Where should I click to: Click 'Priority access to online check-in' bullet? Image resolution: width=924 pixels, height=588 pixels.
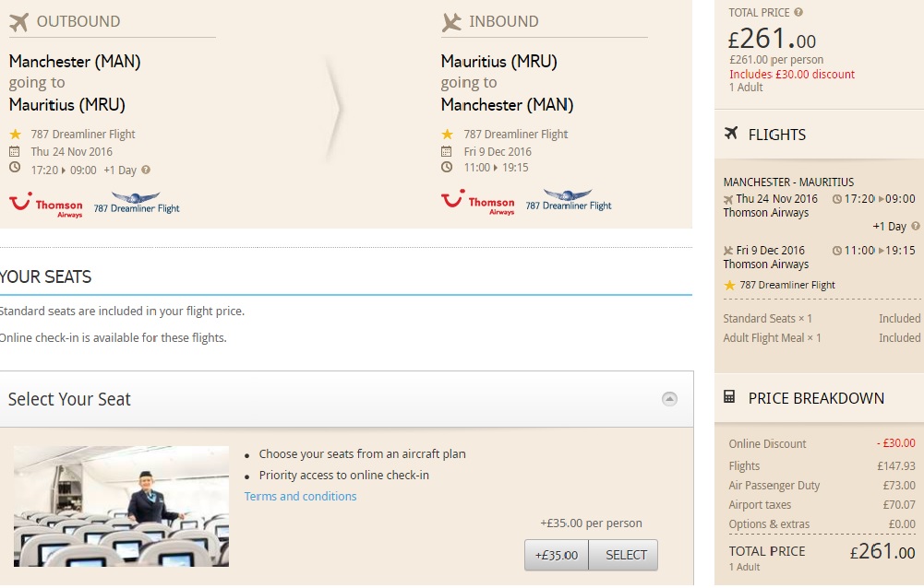(x=344, y=475)
